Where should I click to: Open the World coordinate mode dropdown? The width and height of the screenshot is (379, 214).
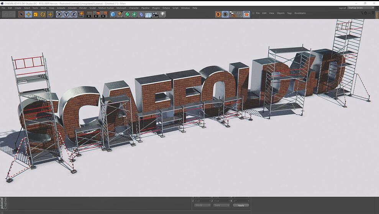pos(202,205)
